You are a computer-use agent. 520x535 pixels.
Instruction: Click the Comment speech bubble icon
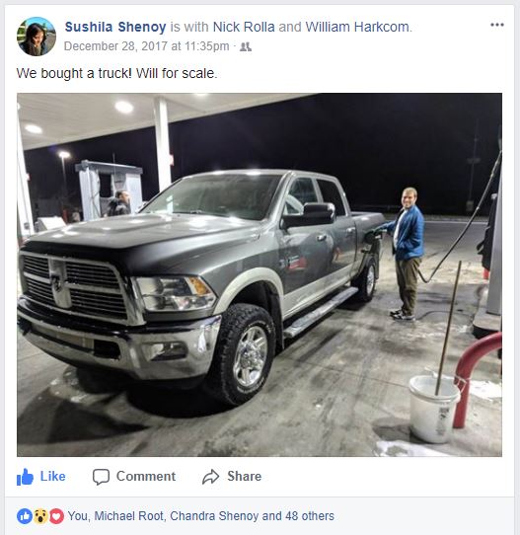[101, 477]
